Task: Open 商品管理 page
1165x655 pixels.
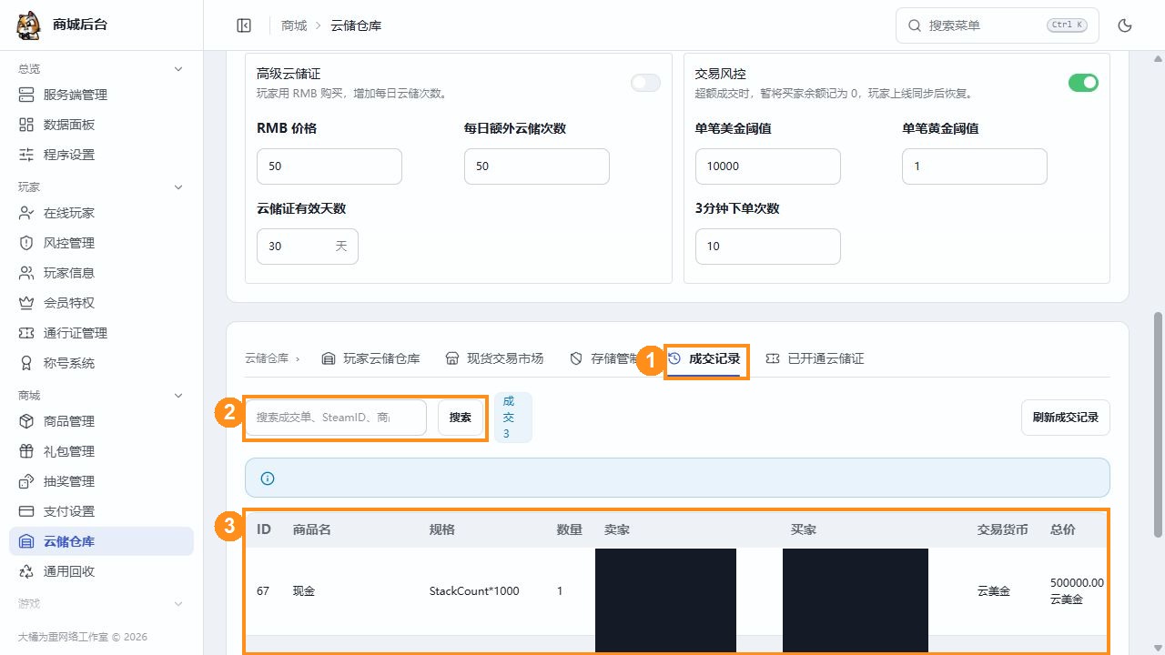Action: tap(101, 421)
